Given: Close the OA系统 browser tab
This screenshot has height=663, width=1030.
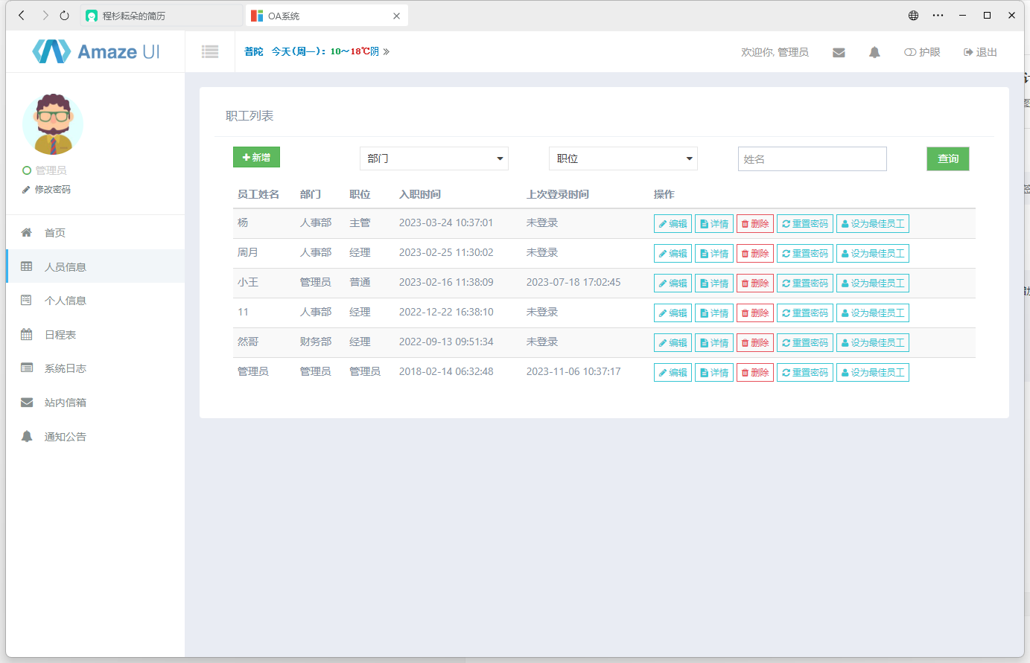Looking at the screenshot, I should coord(396,16).
